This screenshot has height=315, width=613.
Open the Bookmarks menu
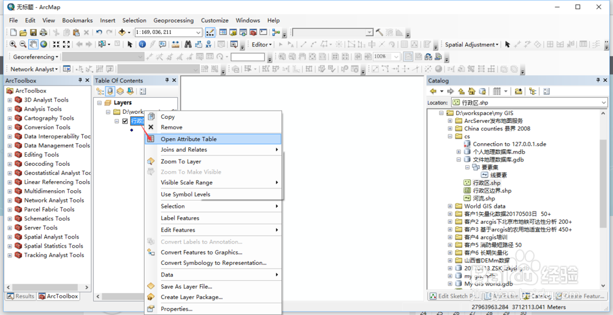(x=77, y=20)
